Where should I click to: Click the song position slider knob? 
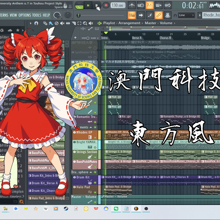(78, 15)
